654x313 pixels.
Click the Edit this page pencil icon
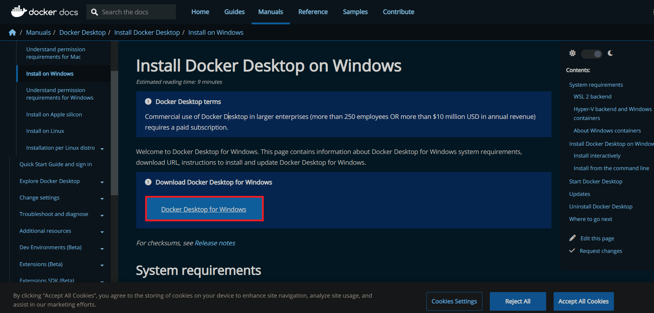tap(573, 238)
